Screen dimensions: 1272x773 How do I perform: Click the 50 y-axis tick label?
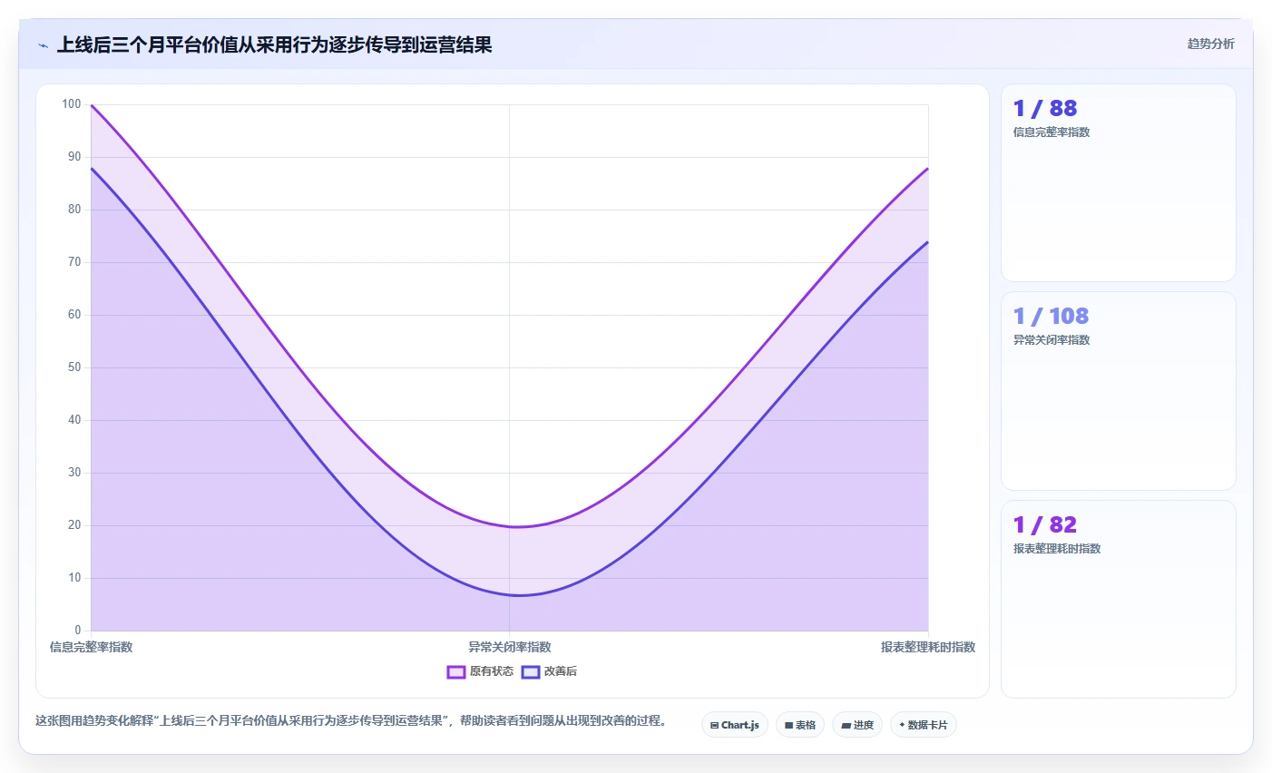(74, 367)
